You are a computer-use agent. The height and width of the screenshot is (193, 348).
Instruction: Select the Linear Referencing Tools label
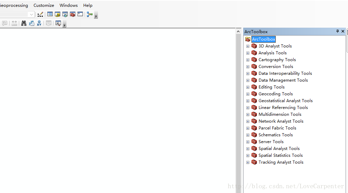(283, 108)
